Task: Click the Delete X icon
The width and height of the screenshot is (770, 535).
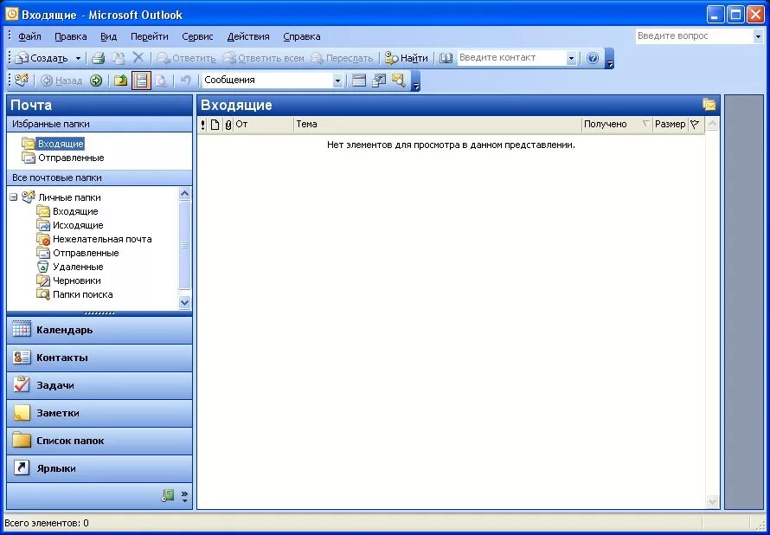Action: pos(138,58)
